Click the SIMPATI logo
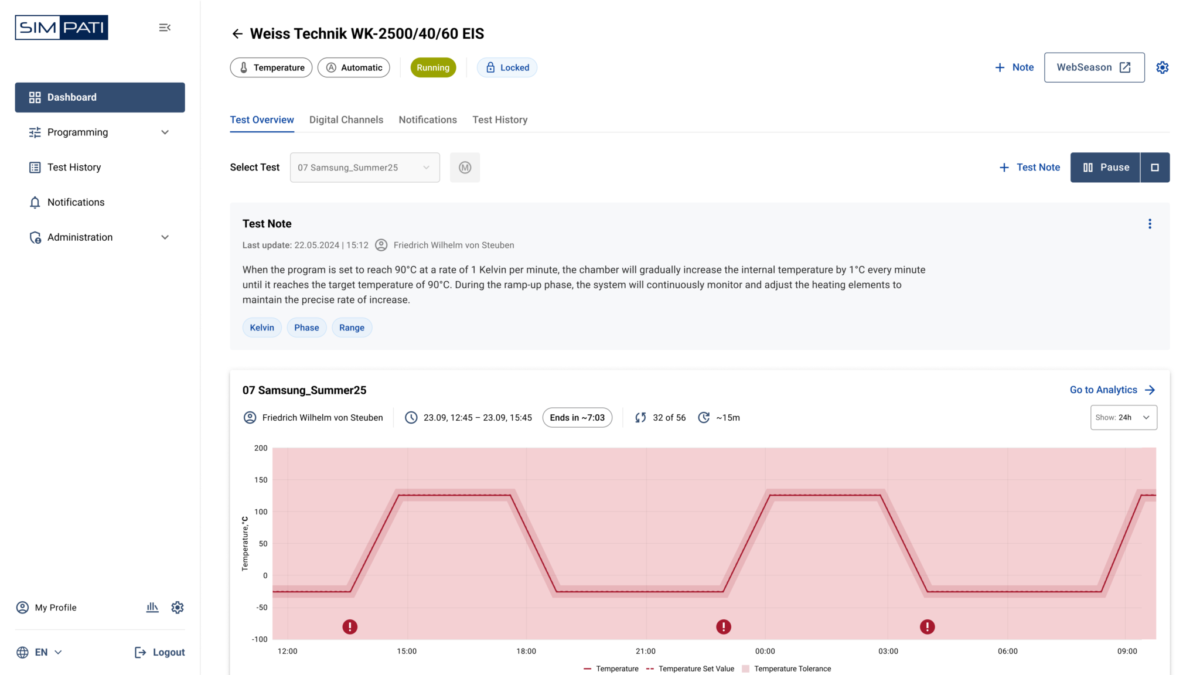Screen dimensions: 1200x675 (62, 28)
